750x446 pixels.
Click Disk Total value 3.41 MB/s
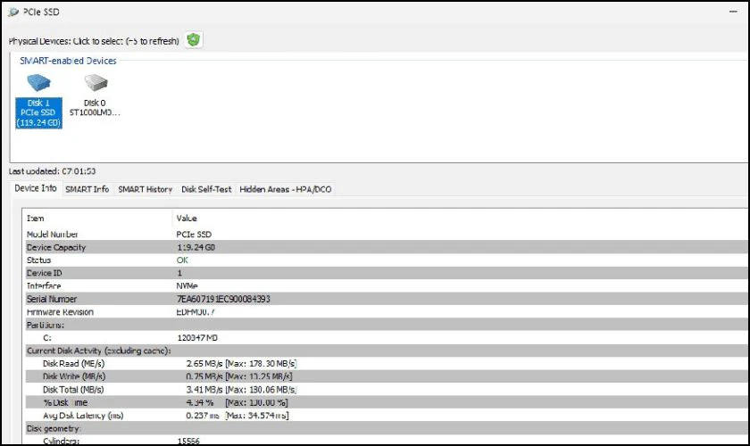(x=204, y=390)
